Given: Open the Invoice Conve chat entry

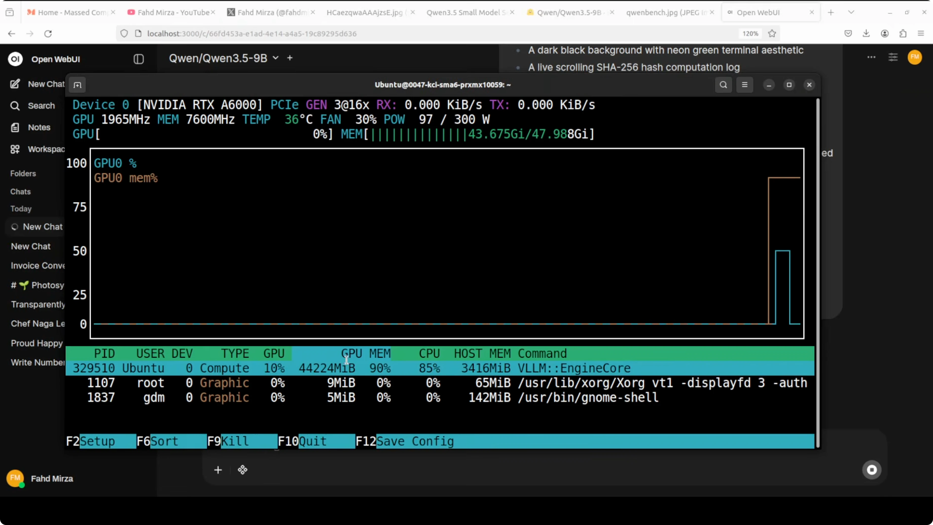Looking at the screenshot, I should 38,266.
